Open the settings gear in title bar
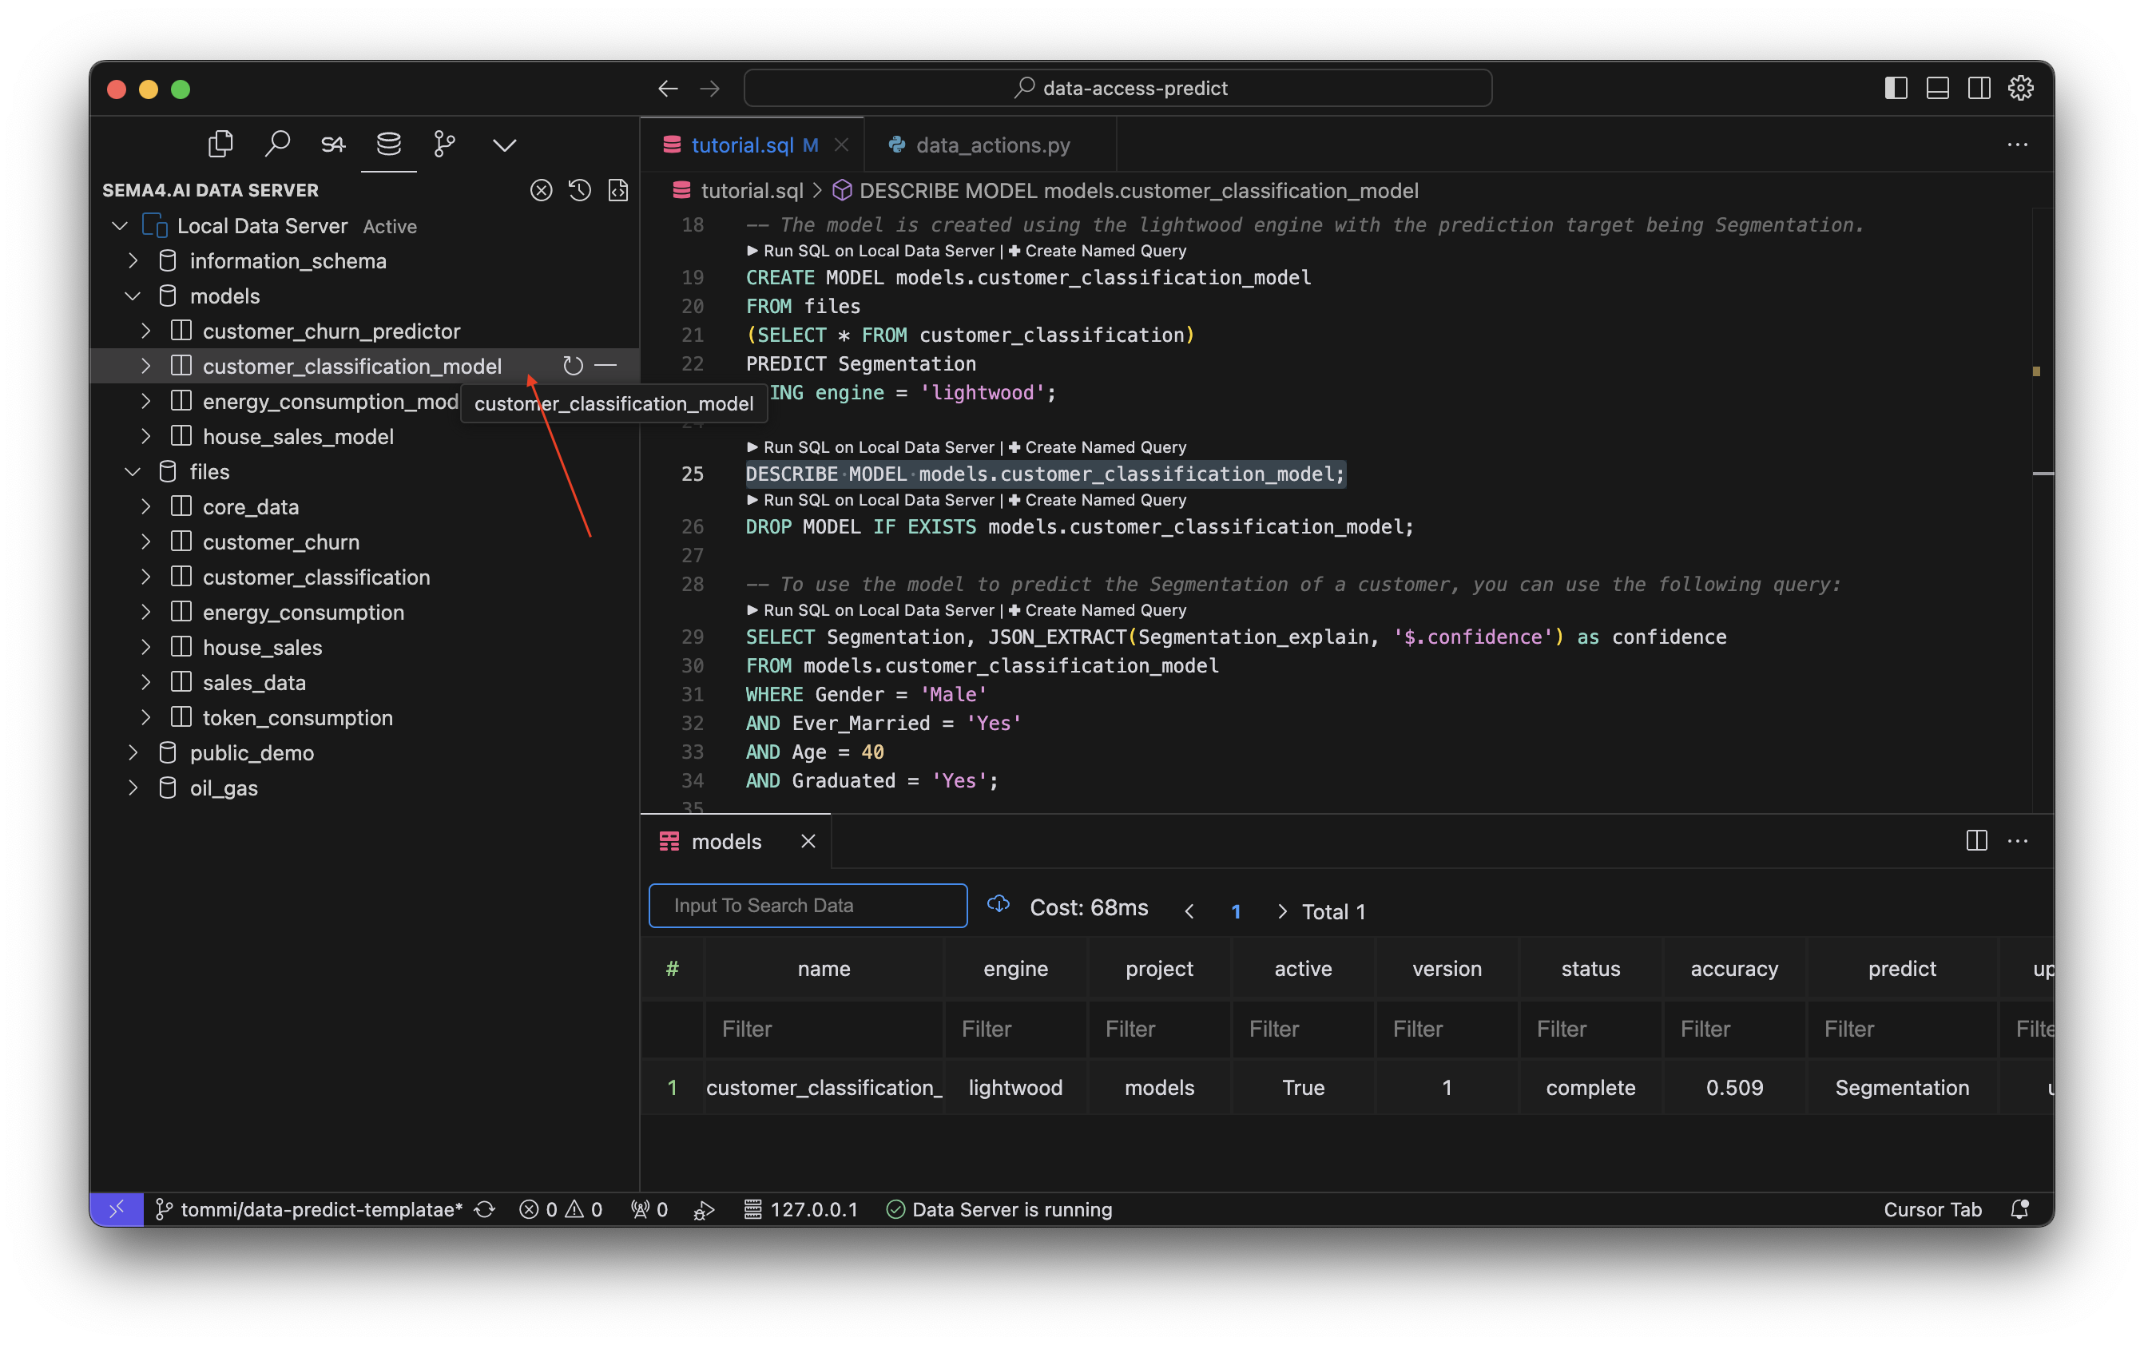Screen dimensions: 2144x1345 2021,88
